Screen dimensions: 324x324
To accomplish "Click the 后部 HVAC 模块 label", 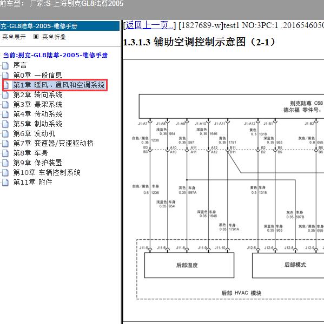I will 241,293.
